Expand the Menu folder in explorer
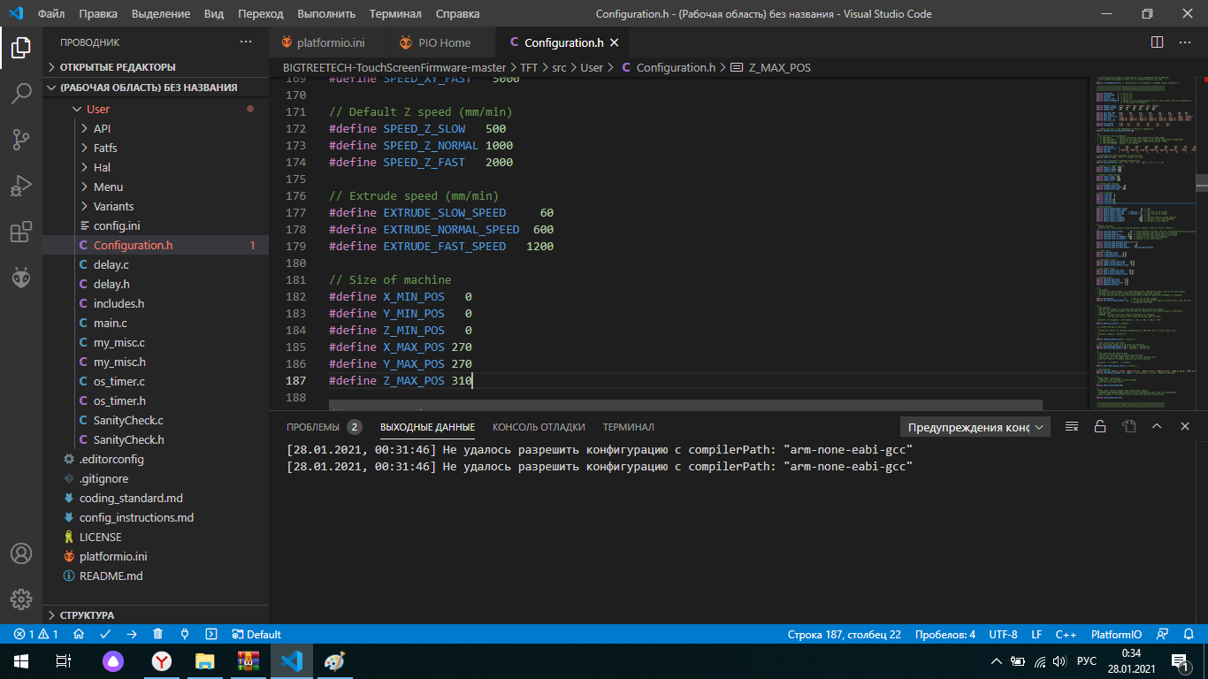 tap(108, 187)
